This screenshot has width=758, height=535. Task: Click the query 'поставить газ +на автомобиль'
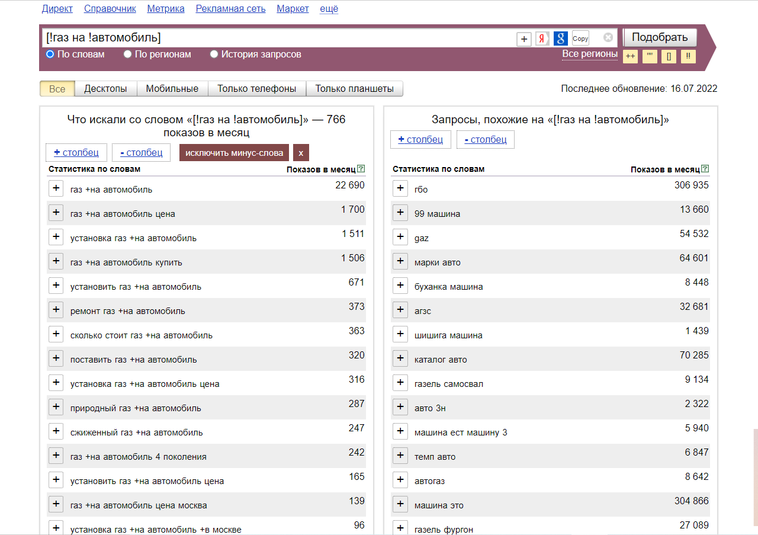coord(134,360)
